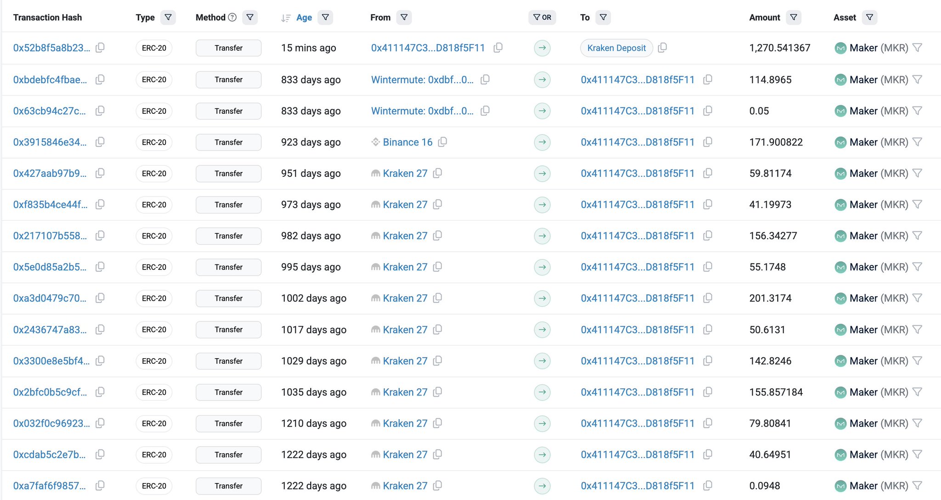This screenshot has height=500, width=941.
Task: Open the Age column filter
Action: (325, 17)
